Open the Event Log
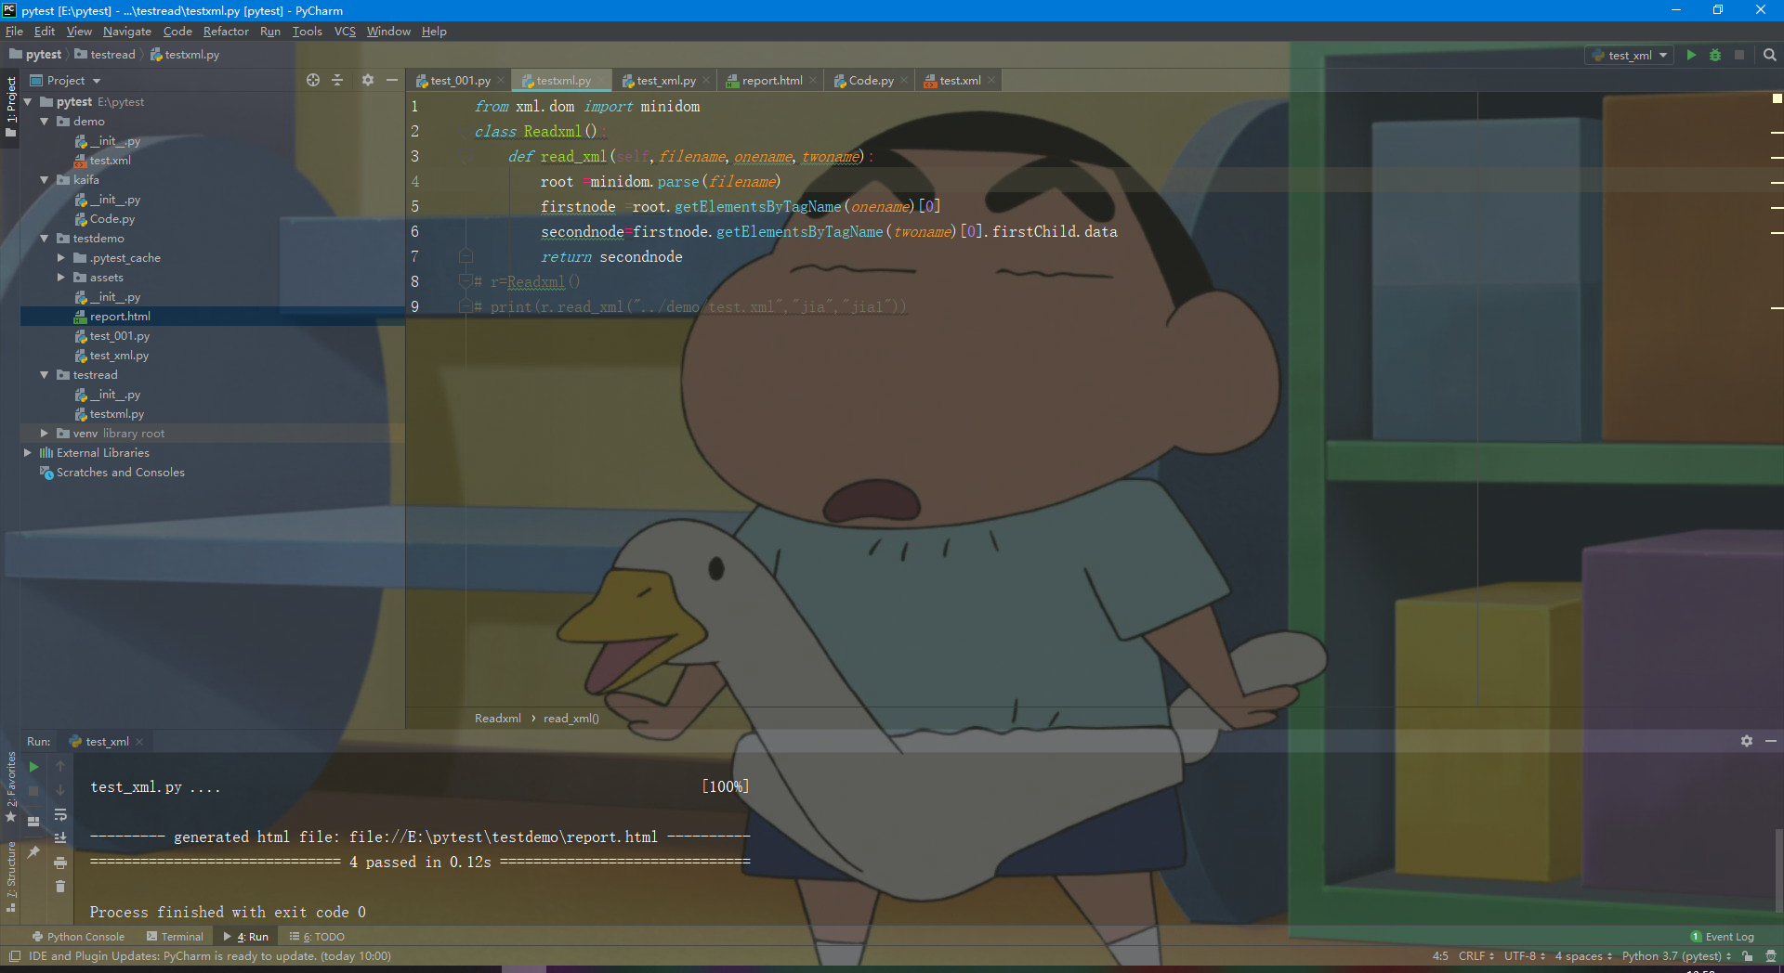 point(1722,937)
